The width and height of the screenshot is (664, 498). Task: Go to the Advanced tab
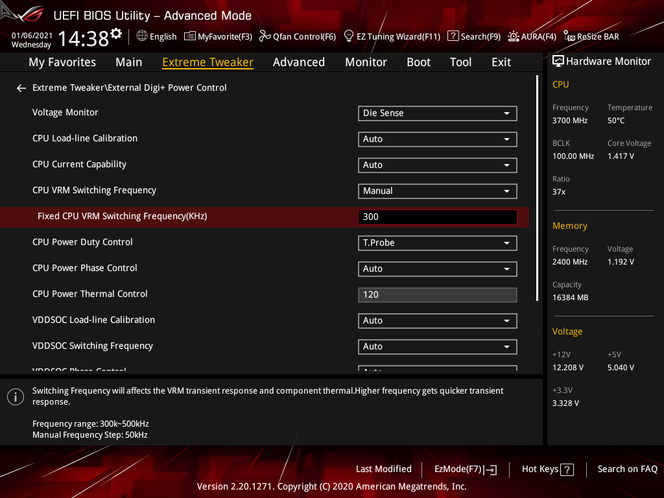click(x=298, y=62)
